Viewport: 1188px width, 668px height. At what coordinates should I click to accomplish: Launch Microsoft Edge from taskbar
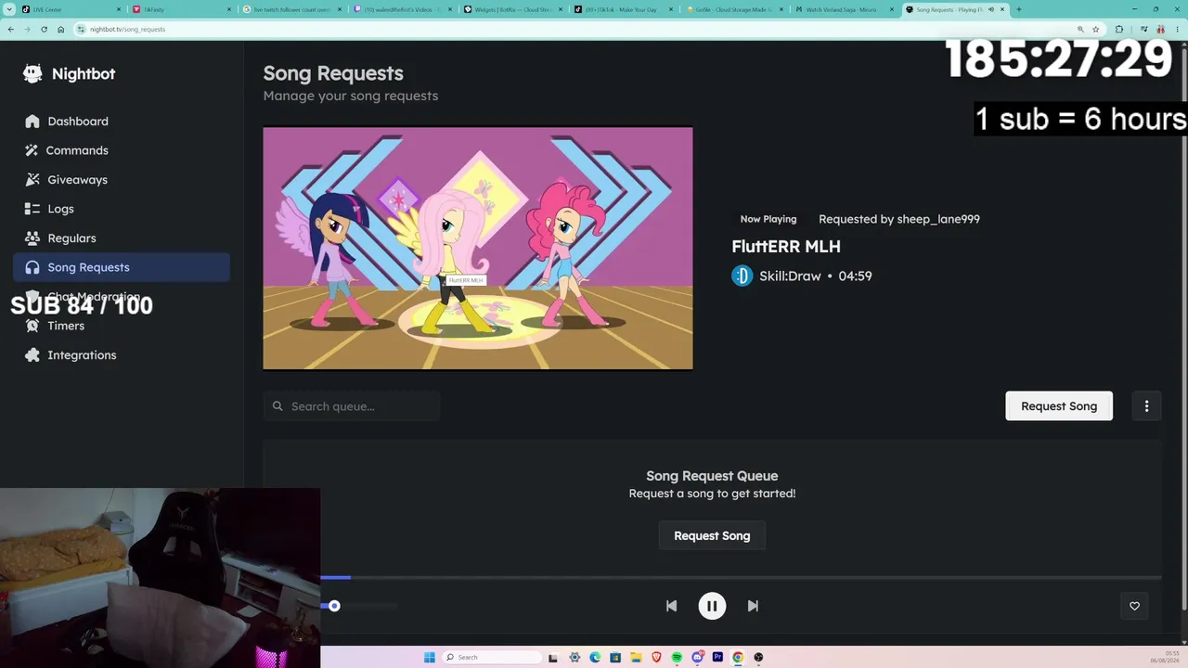pos(595,657)
